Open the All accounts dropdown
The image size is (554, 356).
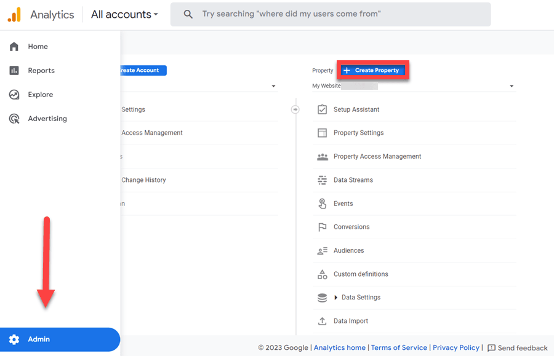coord(124,14)
